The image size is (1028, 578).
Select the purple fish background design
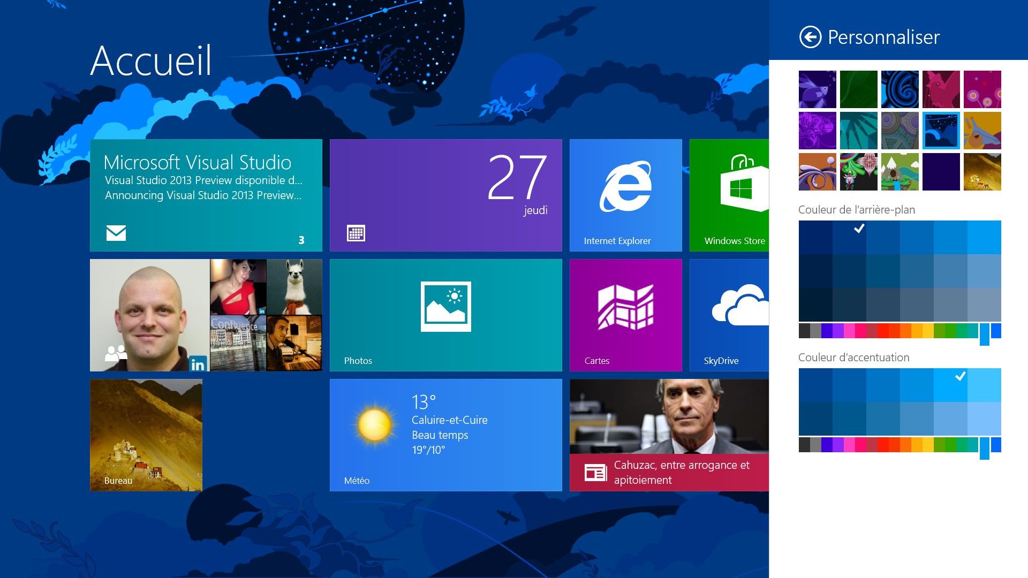coord(817,89)
